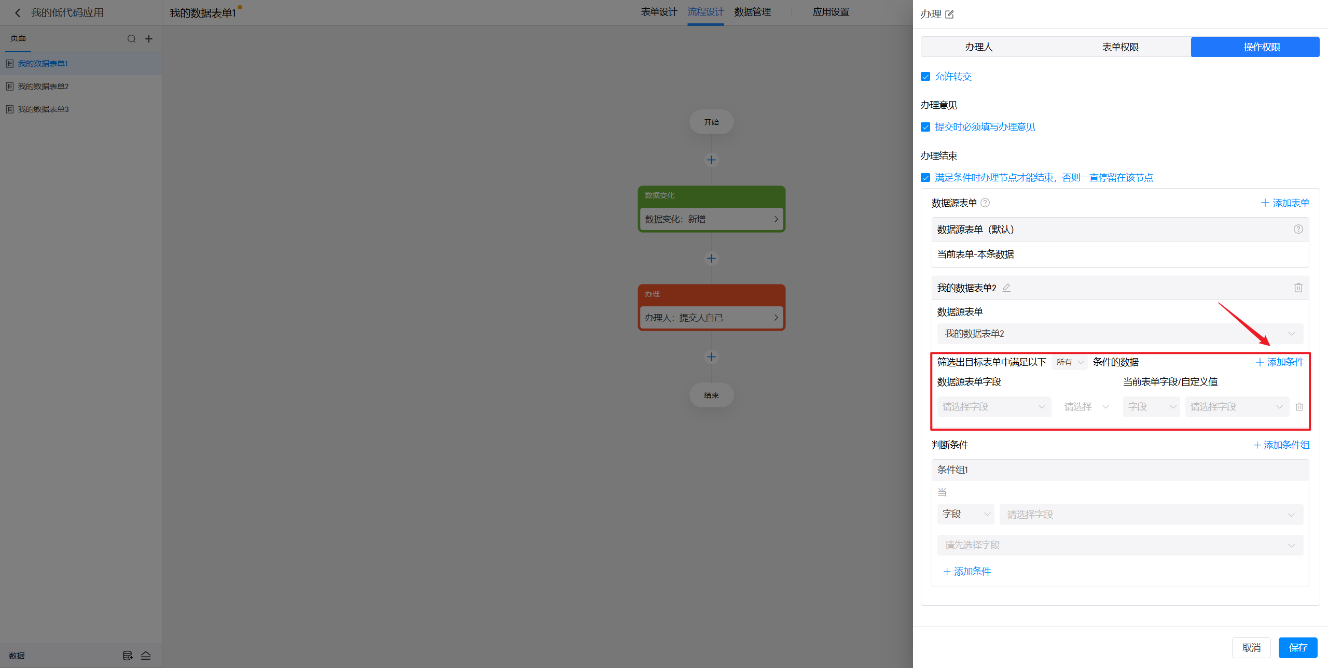Add a new page with plus icon

pos(149,39)
